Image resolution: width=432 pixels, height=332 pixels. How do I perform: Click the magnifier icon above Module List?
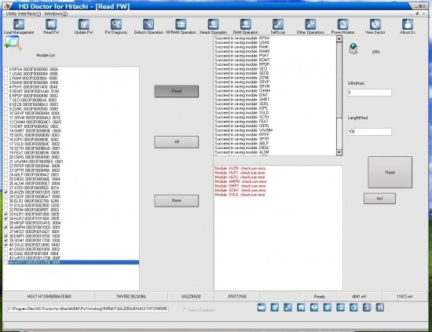point(13,43)
